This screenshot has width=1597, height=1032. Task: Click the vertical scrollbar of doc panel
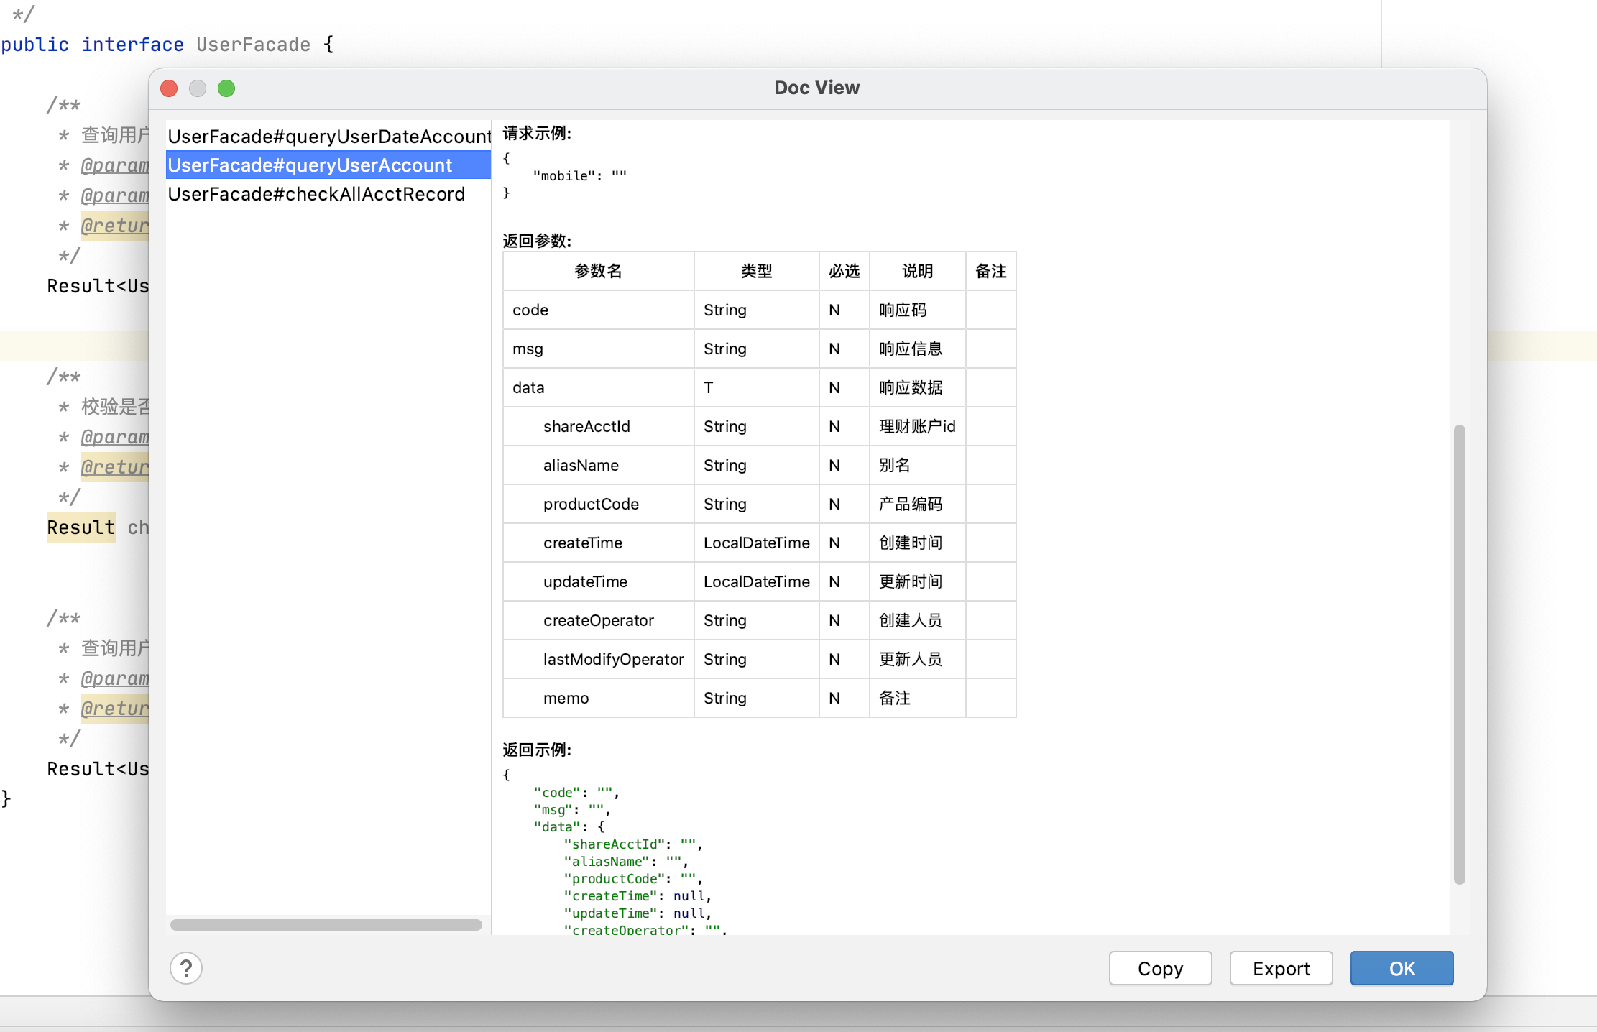click(x=1459, y=654)
